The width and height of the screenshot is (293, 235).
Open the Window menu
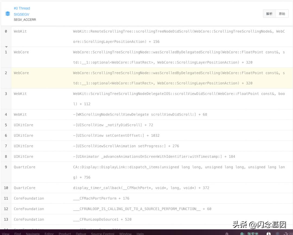pos(125,234)
